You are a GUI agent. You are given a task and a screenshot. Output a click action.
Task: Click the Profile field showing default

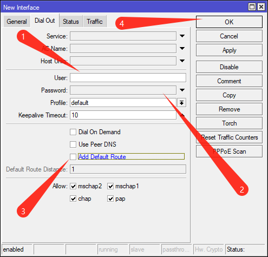123,103
